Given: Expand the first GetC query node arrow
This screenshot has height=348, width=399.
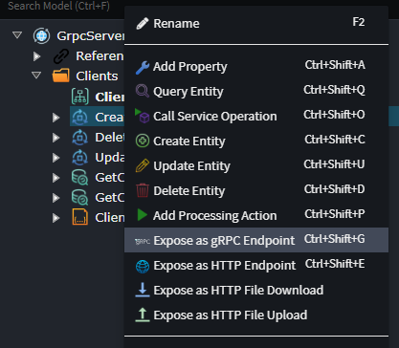Looking at the screenshot, I should coord(56,178).
